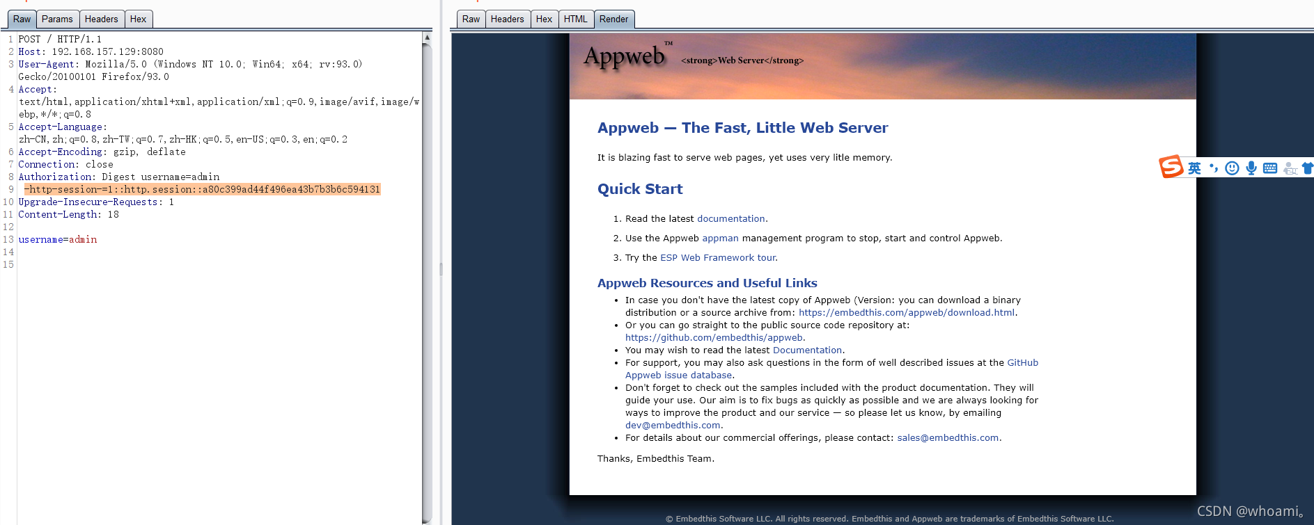Click 'Appweb Resources and Useful Links' heading
Viewport: 1314px width, 525px height.
[x=707, y=283]
